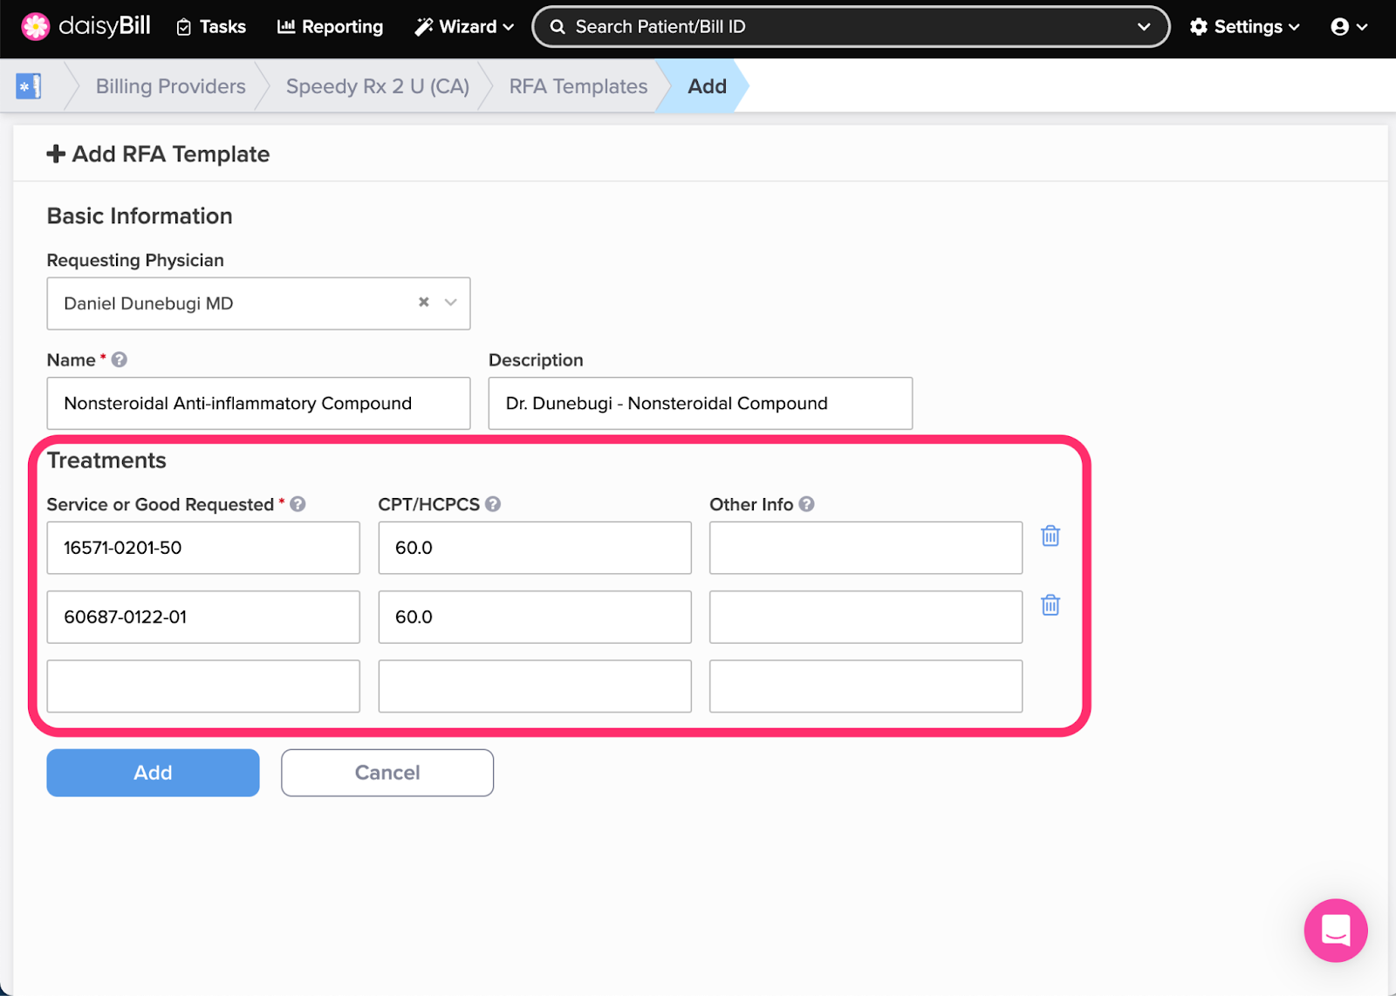Open the Other Info help tooltip
This screenshot has width=1396, height=996.
click(x=806, y=503)
